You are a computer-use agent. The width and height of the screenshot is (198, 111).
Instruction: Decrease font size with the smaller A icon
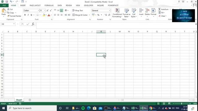pos(51,10)
